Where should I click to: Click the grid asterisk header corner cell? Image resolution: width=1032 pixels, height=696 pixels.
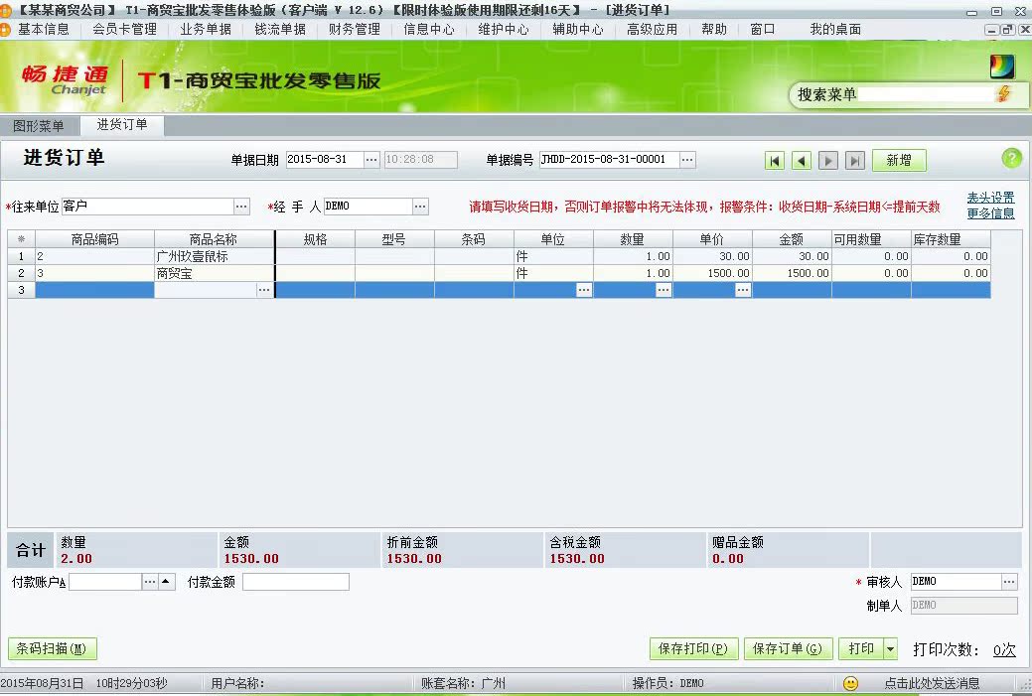tap(21, 239)
